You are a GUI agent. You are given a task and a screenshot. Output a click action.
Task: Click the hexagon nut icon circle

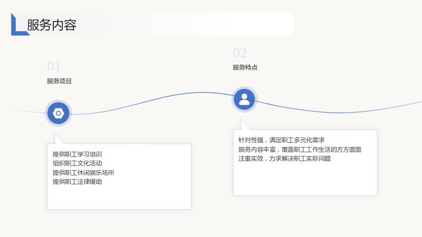click(x=59, y=113)
